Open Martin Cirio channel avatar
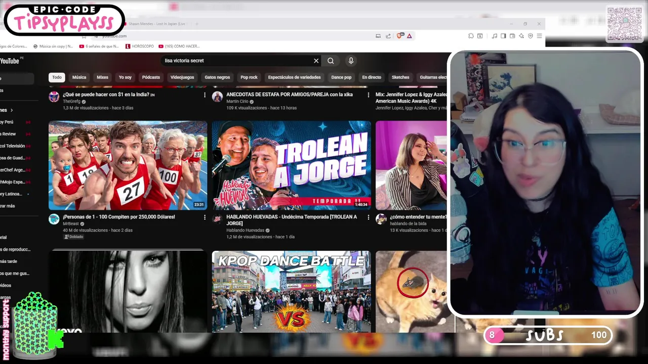Screen dimensions: 648x364 [218, 97]
